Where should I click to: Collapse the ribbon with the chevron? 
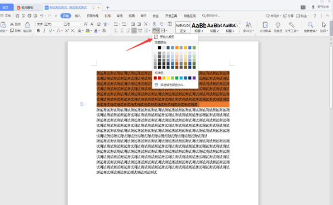328,16
